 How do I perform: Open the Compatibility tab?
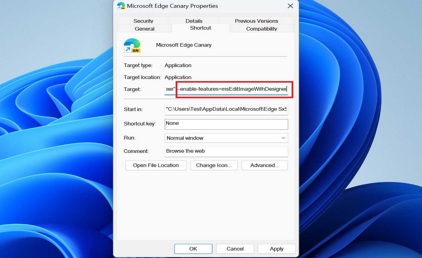click(261, 28)
